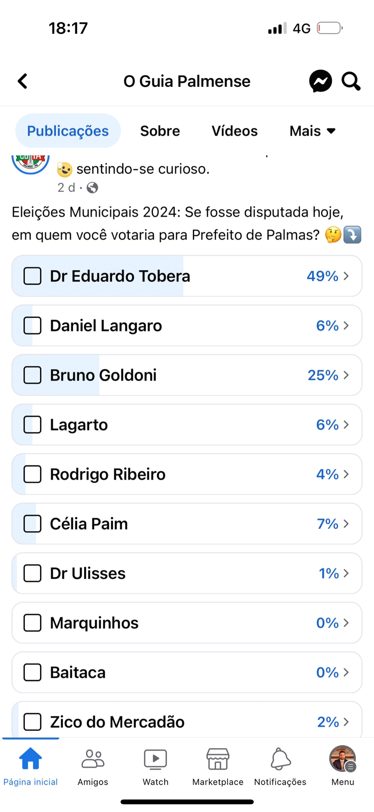Select the Célia Paim checkbox

click(32, 524)
